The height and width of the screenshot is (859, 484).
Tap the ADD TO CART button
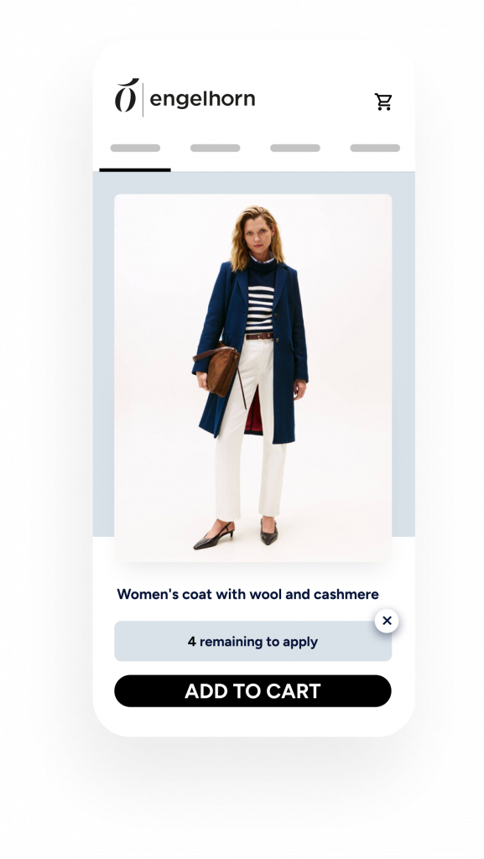tap(253, 691)
